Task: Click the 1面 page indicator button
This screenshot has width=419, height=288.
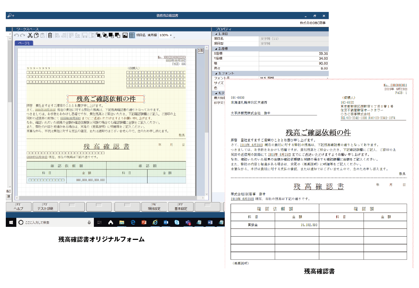Action: [201, 50]
